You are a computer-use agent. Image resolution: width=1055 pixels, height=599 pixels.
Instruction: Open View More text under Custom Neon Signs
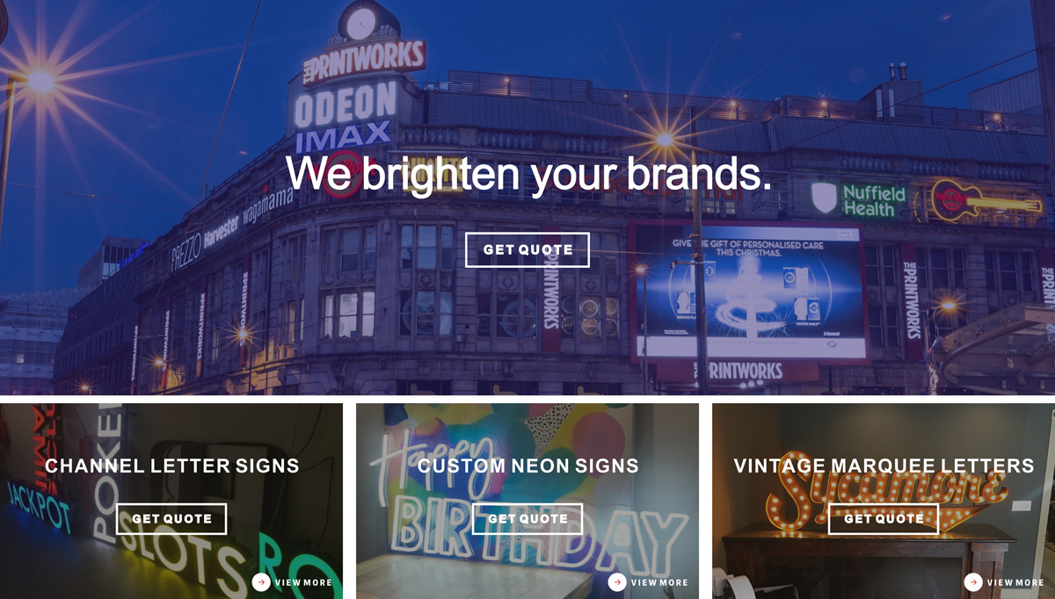pos(659,582)
